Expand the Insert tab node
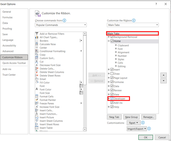 coord(109,69)
